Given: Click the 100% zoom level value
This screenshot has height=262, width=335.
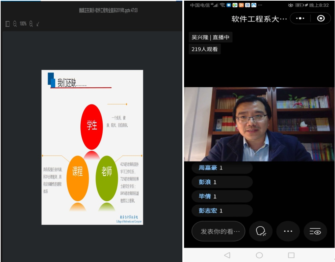Looking at the screenshot, I should 23,24.
